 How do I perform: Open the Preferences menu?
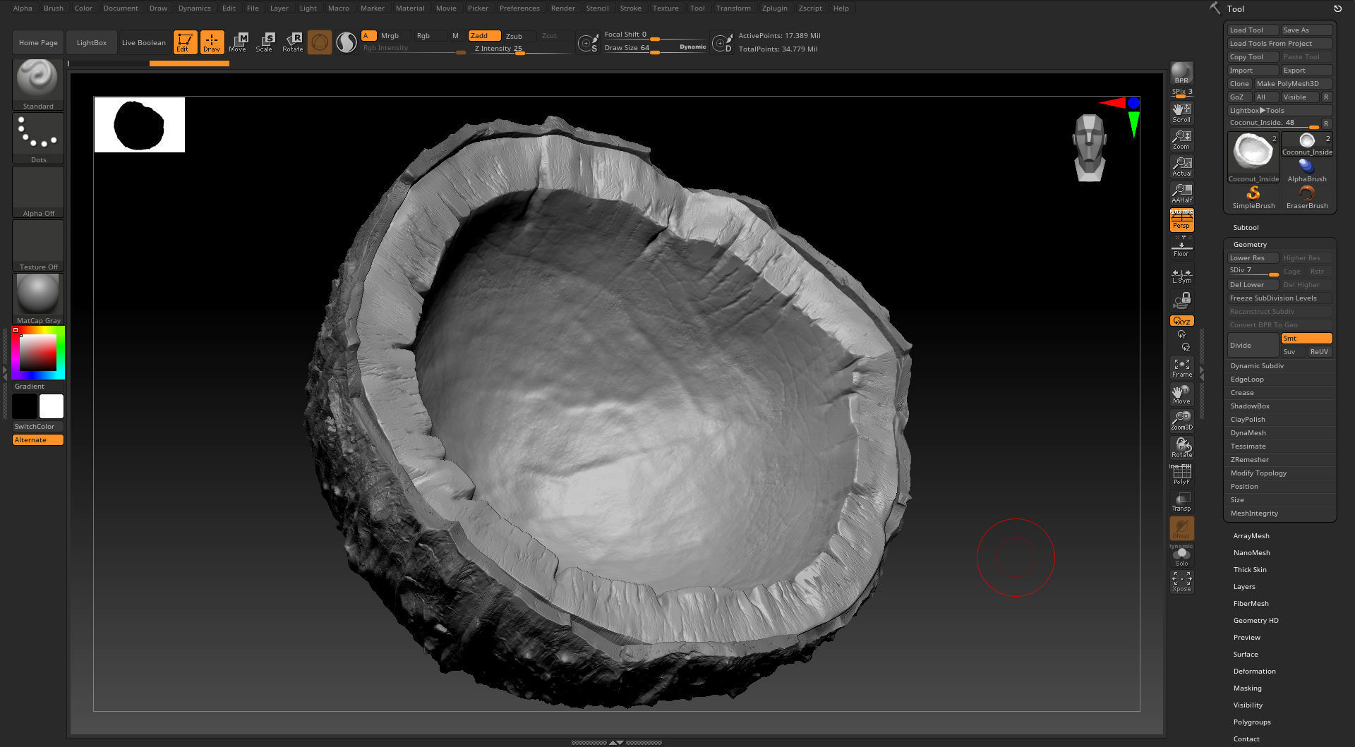[519, 8]
